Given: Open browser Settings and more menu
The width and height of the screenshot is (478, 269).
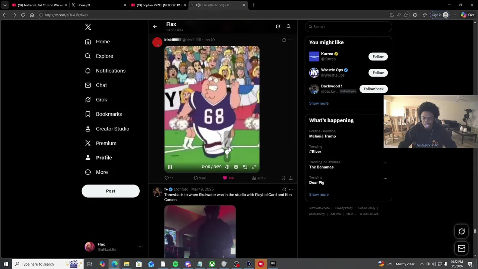Looking at the screenshot, I should [x=454, y=15].
